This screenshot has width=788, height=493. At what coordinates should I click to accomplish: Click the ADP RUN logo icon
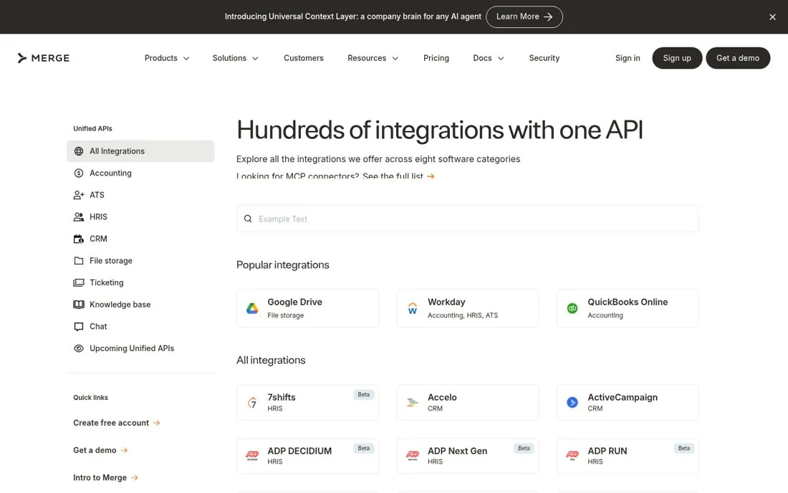tap(572, 456)
